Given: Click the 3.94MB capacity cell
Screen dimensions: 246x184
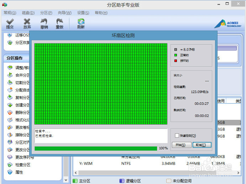Looking at the screenshot, I should [168, 164].
